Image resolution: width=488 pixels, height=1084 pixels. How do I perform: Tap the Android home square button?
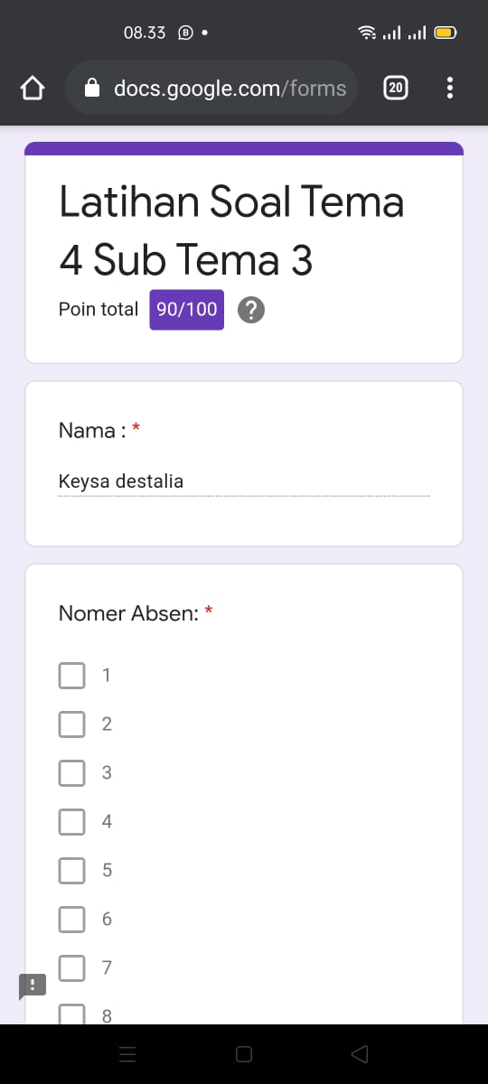(x=243, y=1054)
